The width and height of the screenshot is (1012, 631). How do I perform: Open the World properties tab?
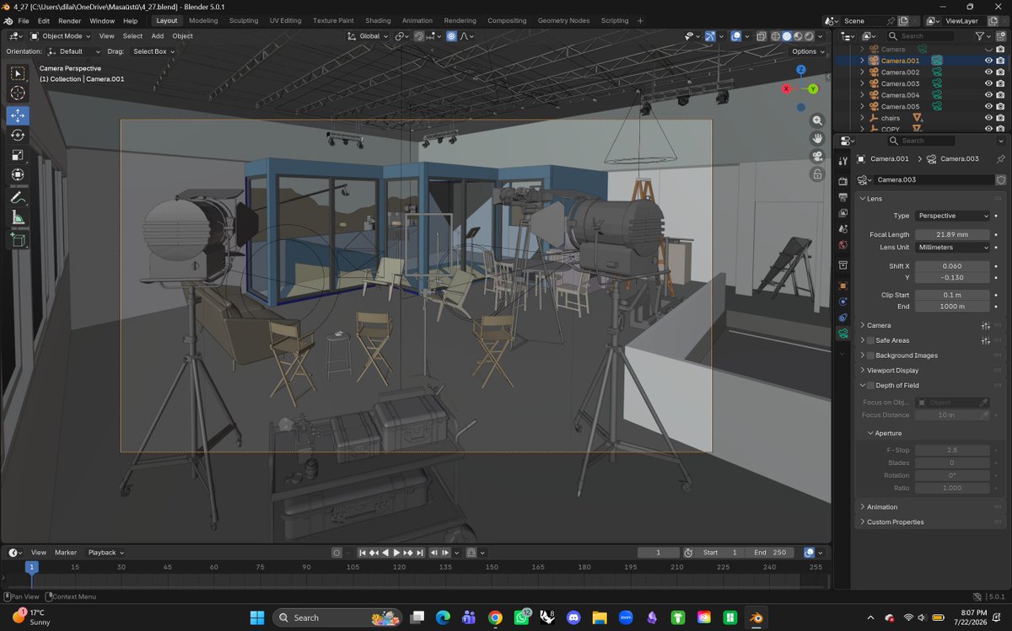pyautogui.click(x=842, y=244)
